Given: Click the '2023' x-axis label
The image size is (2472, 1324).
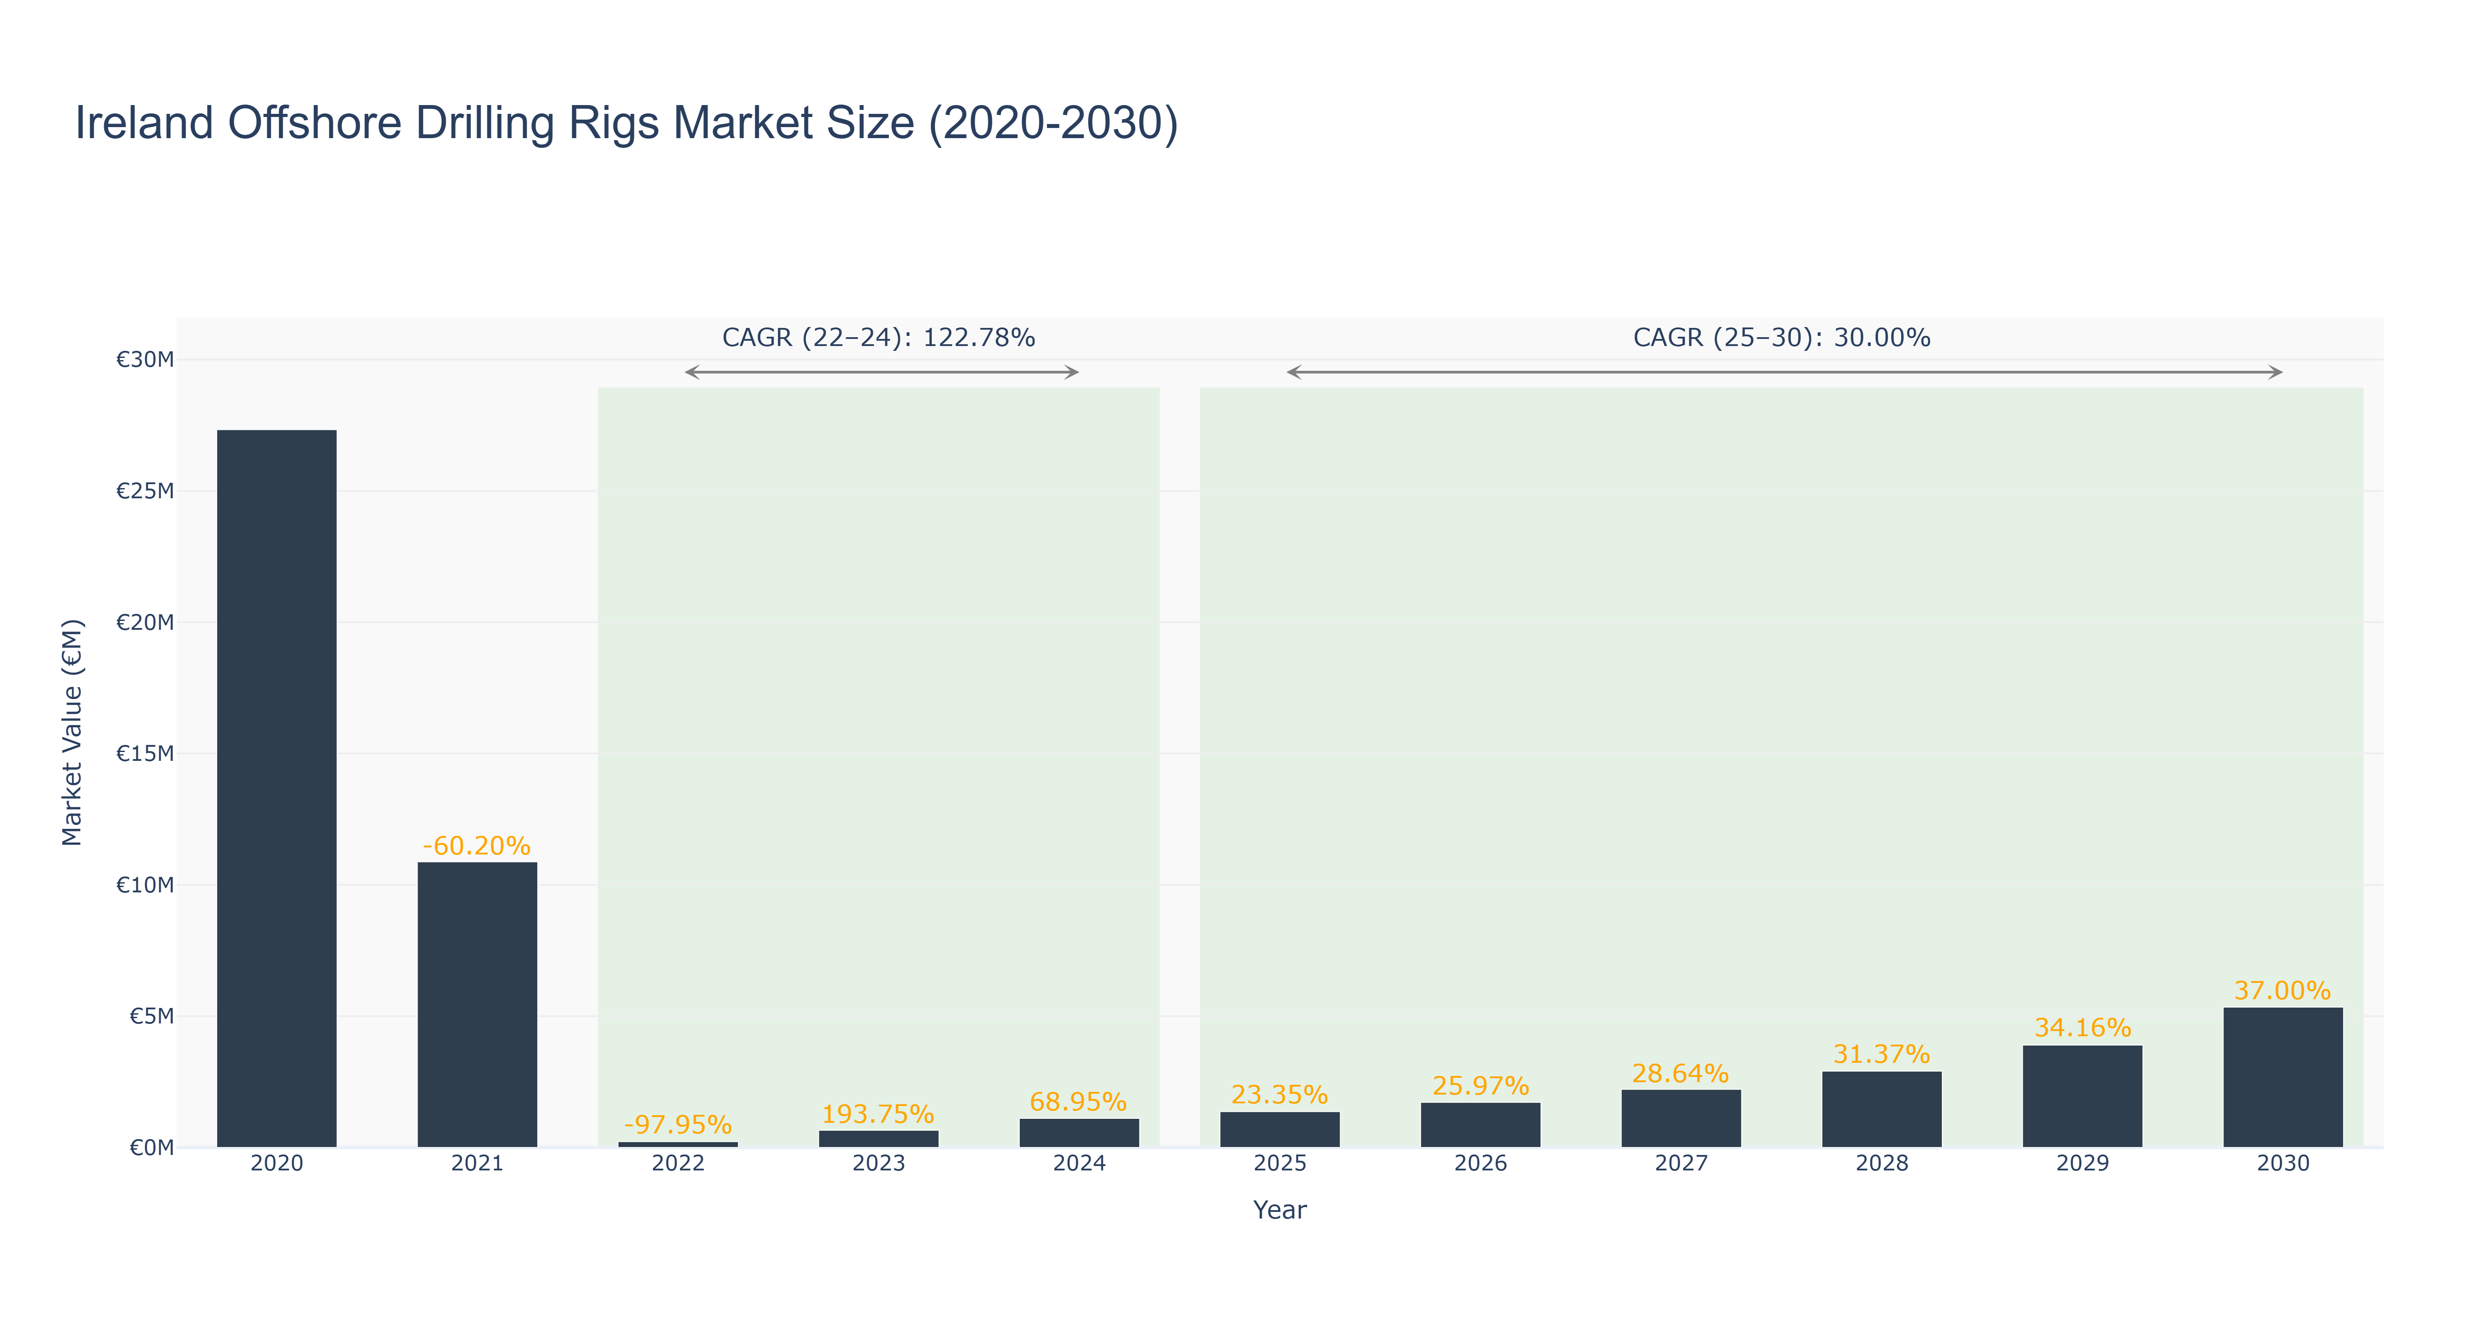Looking at the screenshot, I should tap(879, 1164).
